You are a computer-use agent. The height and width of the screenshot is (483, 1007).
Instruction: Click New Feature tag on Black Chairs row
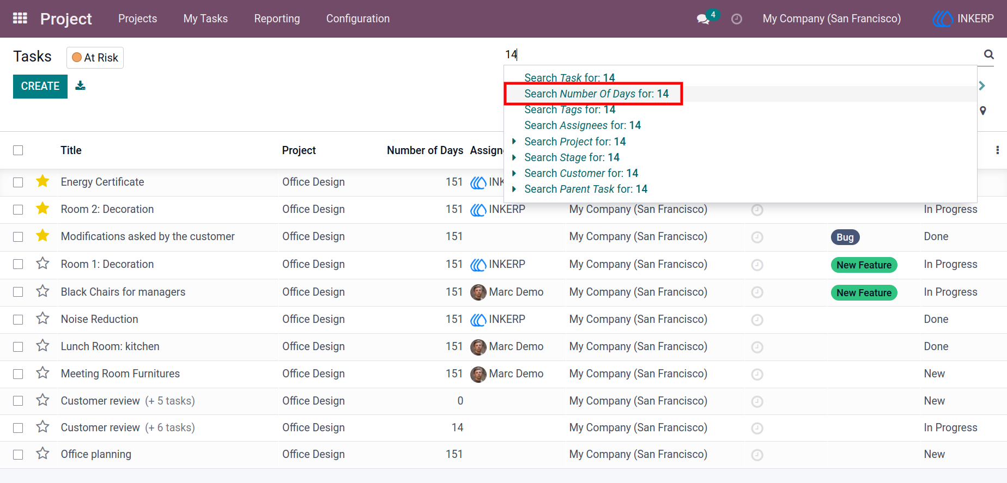pyautogui.click(x=864, y=292)
